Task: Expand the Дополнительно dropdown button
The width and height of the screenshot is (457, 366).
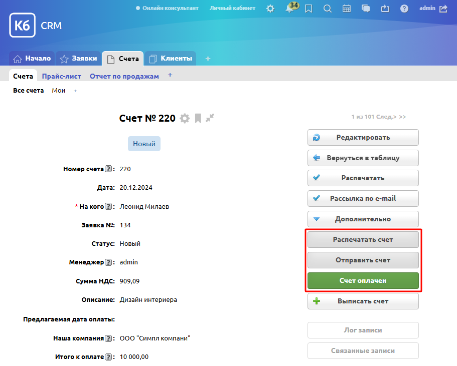Action: click(x=363, y=219)
